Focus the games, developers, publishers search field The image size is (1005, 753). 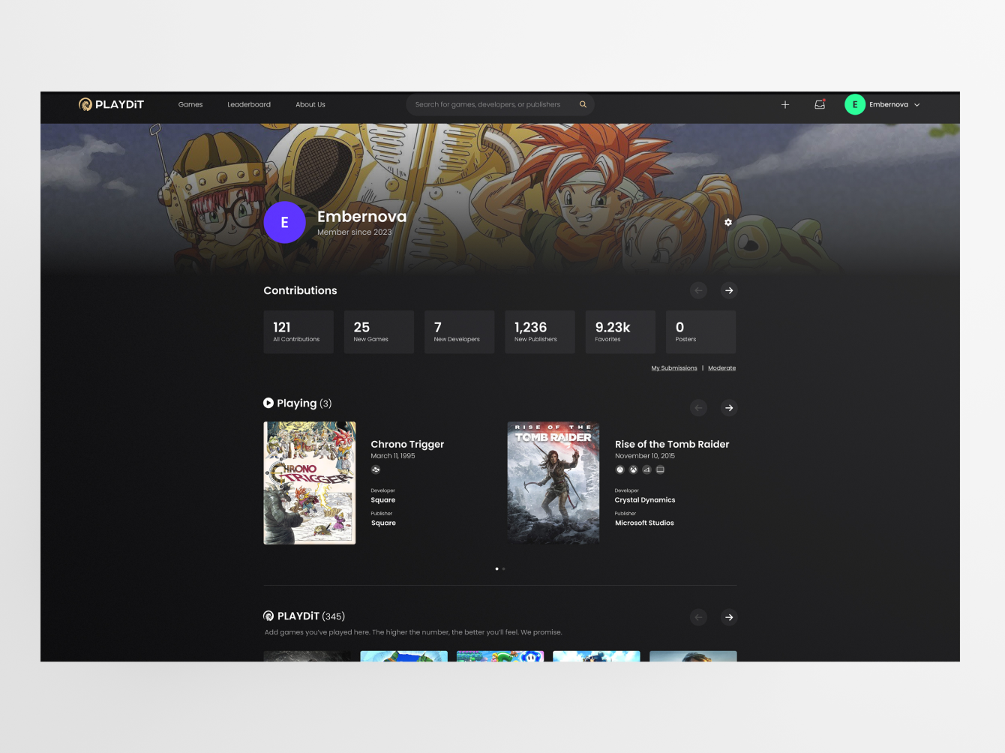[x=500, y=104]
